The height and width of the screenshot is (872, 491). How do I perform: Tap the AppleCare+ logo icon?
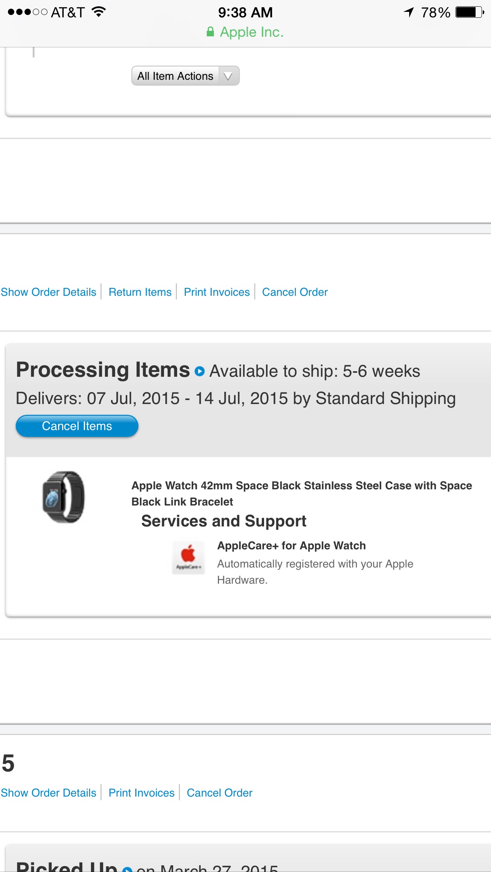coord(189,557)
